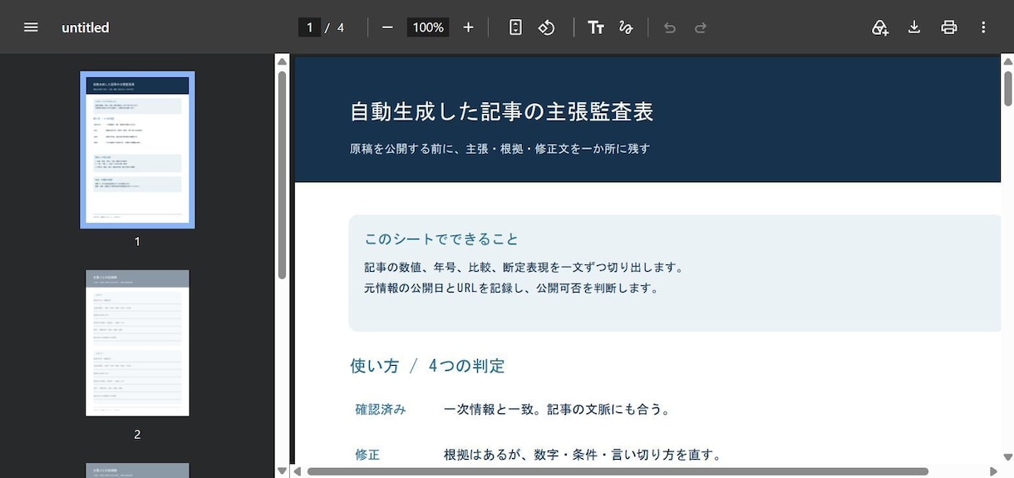Open the page 1 thumbnail
1014x478 pixels.
137,150
